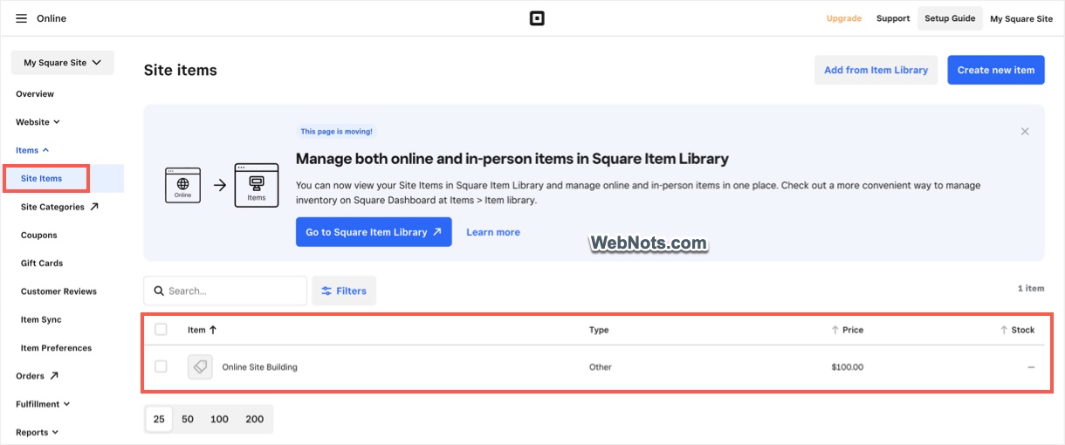Open My Square Site in the top bar
Viewport: 1065px width, 445px height.
[1021, 18]
